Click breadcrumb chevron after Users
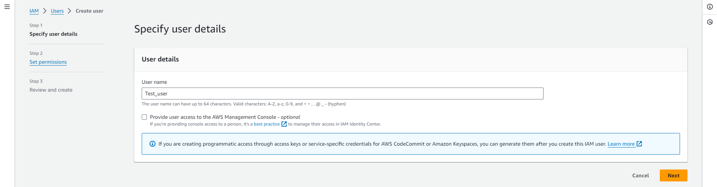Screen dimensions: 717x187 click(x=70, y=11)
